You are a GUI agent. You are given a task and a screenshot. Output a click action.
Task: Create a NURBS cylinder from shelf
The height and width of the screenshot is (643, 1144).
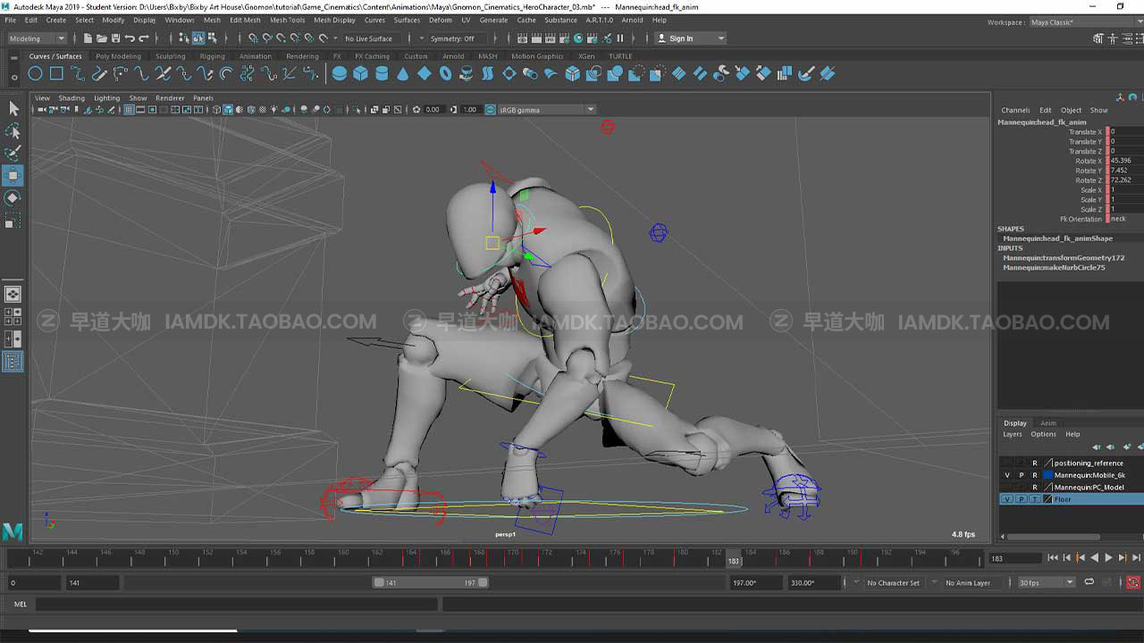click(382, 73)
